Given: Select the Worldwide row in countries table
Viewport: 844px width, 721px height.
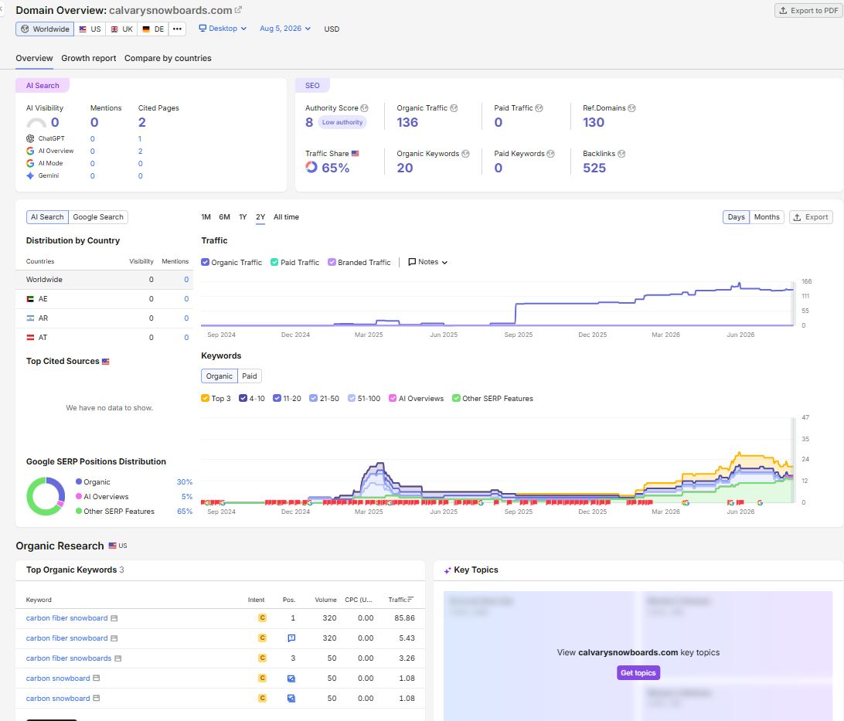Looking at the screenshot, I should pos(104,279).
